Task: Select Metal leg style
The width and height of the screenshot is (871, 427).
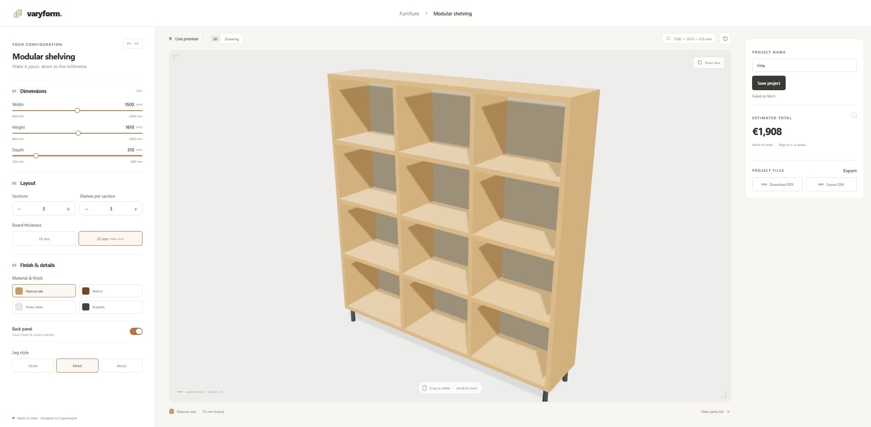Action: 77,366
